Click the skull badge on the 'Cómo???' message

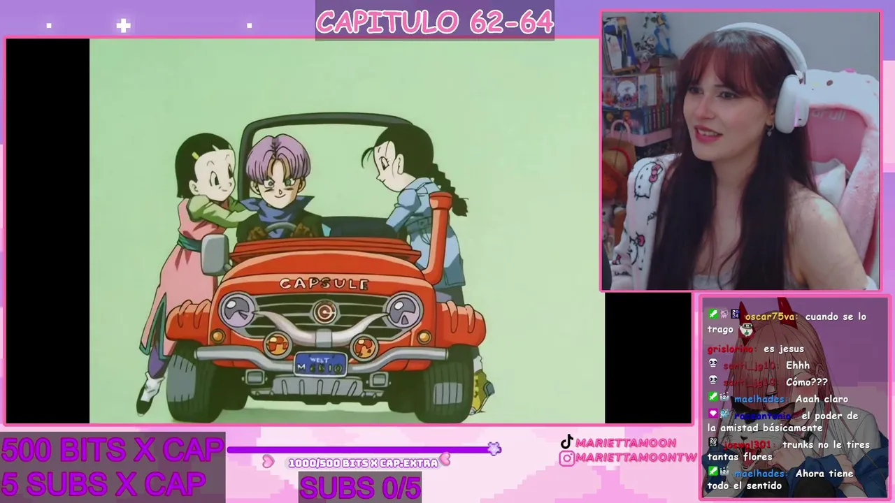click(713, 380)
